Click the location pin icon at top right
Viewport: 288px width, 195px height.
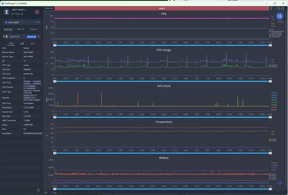271,8
